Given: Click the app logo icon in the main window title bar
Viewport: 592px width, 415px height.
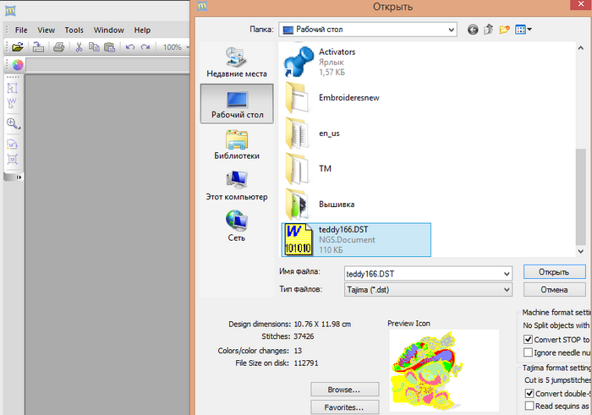Looking at the screenshot, I should click(x=10, y=10).
